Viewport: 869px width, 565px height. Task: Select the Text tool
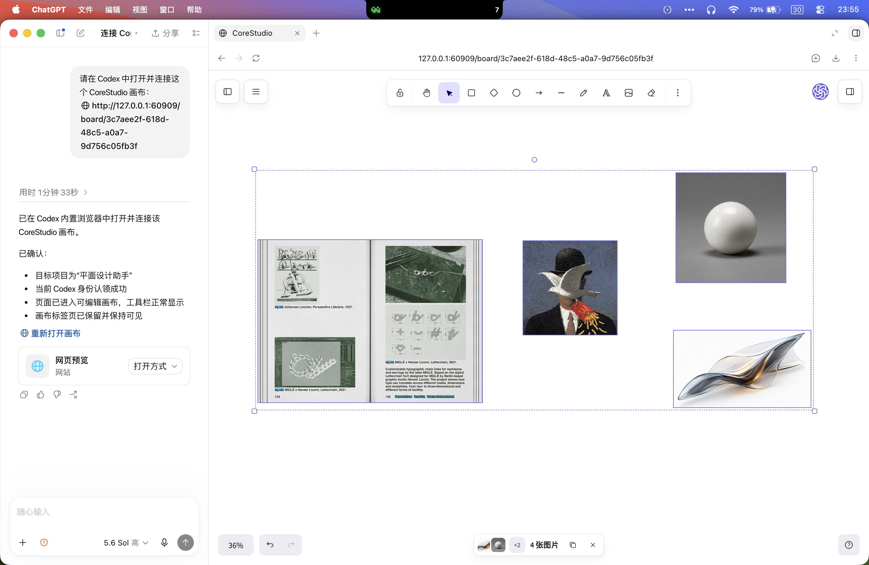(x=606, y=93)
